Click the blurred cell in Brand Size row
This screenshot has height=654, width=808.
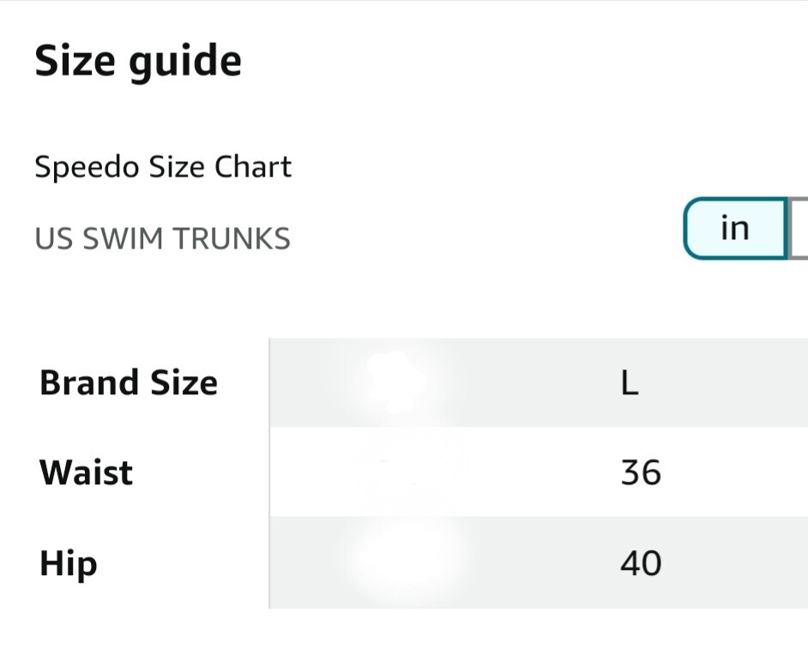pyautogui.click(x=397, y=382)
